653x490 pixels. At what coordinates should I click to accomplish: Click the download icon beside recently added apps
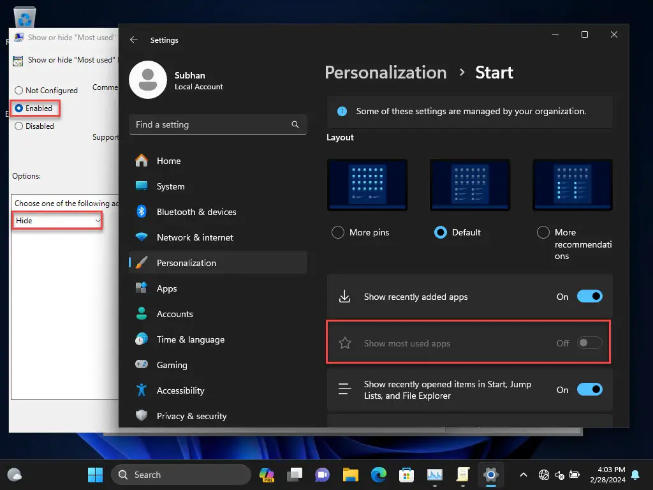344,297
